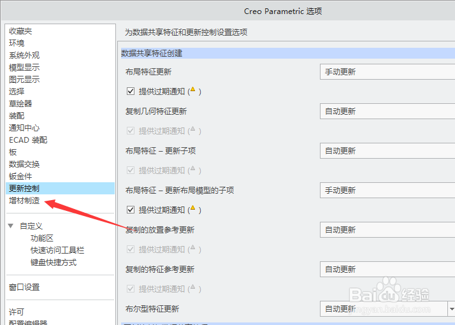Image resolution: width=455 pixels, height=325 pixels.
Task: Select 许可 in sidebar
Action: pos(17,312)
